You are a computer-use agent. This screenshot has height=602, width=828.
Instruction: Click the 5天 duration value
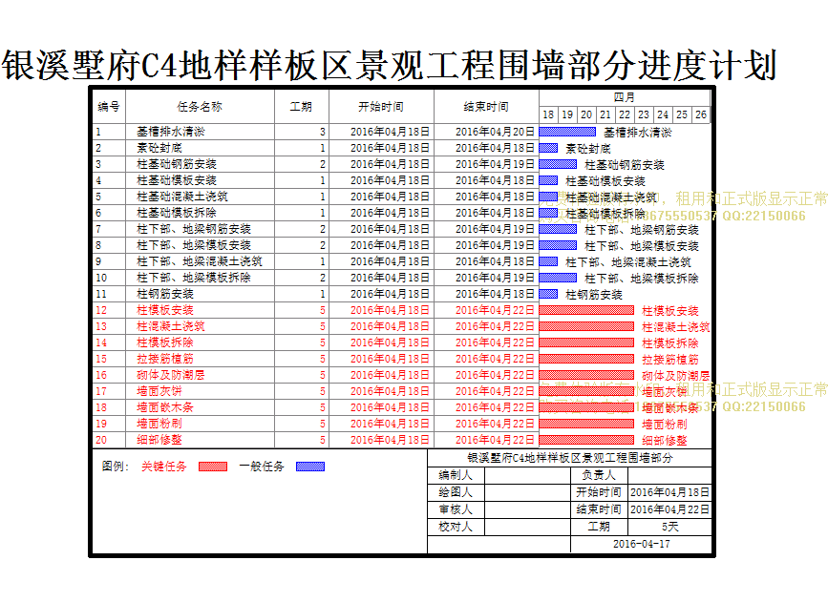(x=669, y=527)
